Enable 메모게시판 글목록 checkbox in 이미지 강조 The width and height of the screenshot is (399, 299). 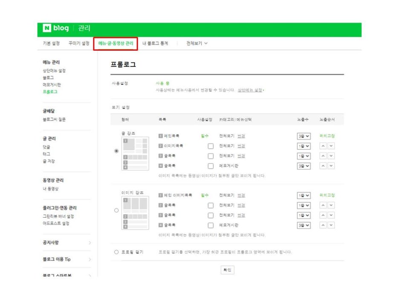(x=211, y=225)
